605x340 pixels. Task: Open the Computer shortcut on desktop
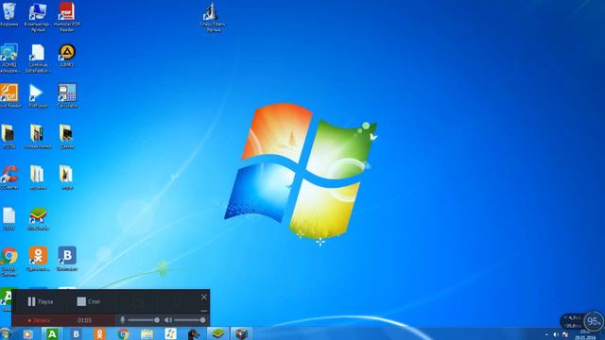click(x=38, y=17)
